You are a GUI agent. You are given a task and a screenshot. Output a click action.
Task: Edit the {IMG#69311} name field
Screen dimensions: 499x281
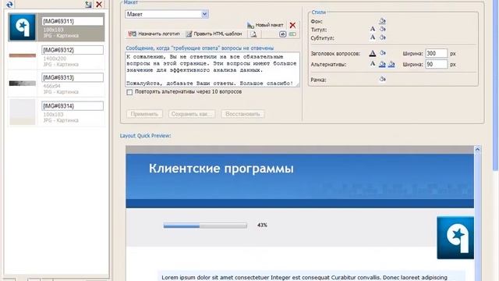tap(73, 21)
